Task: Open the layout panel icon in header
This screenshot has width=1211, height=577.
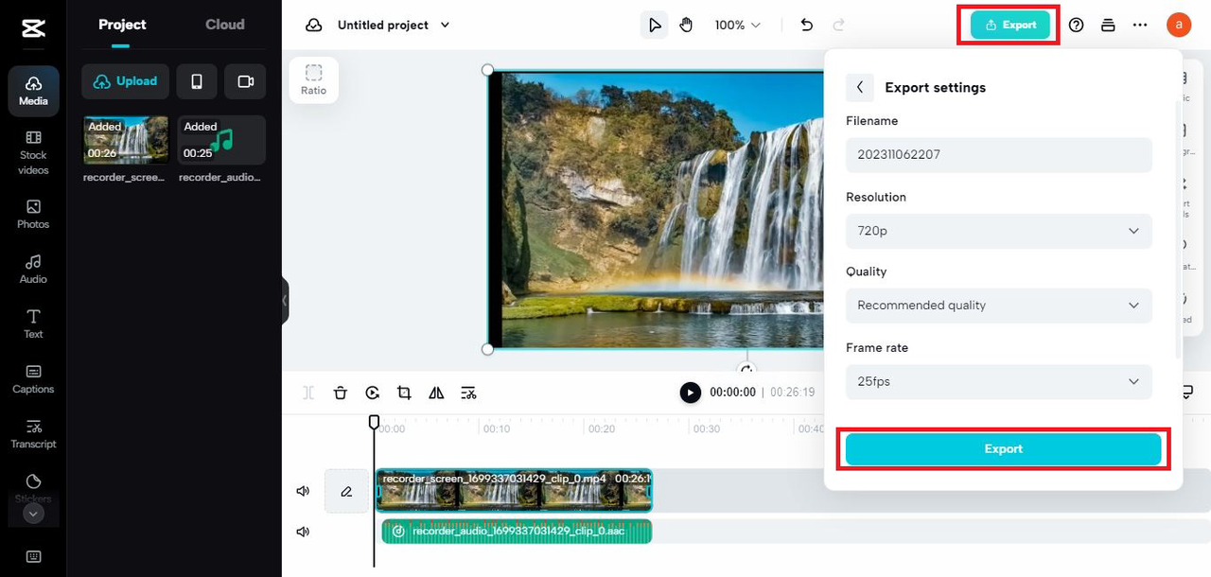Action: pyautogui.click(x=1108, y=26)
